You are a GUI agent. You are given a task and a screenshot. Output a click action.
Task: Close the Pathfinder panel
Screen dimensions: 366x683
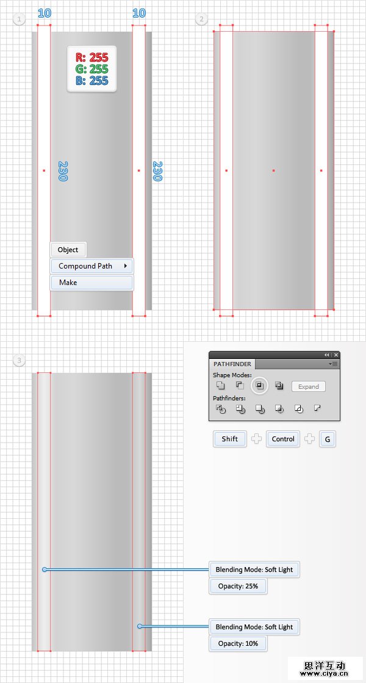(336, 355)
